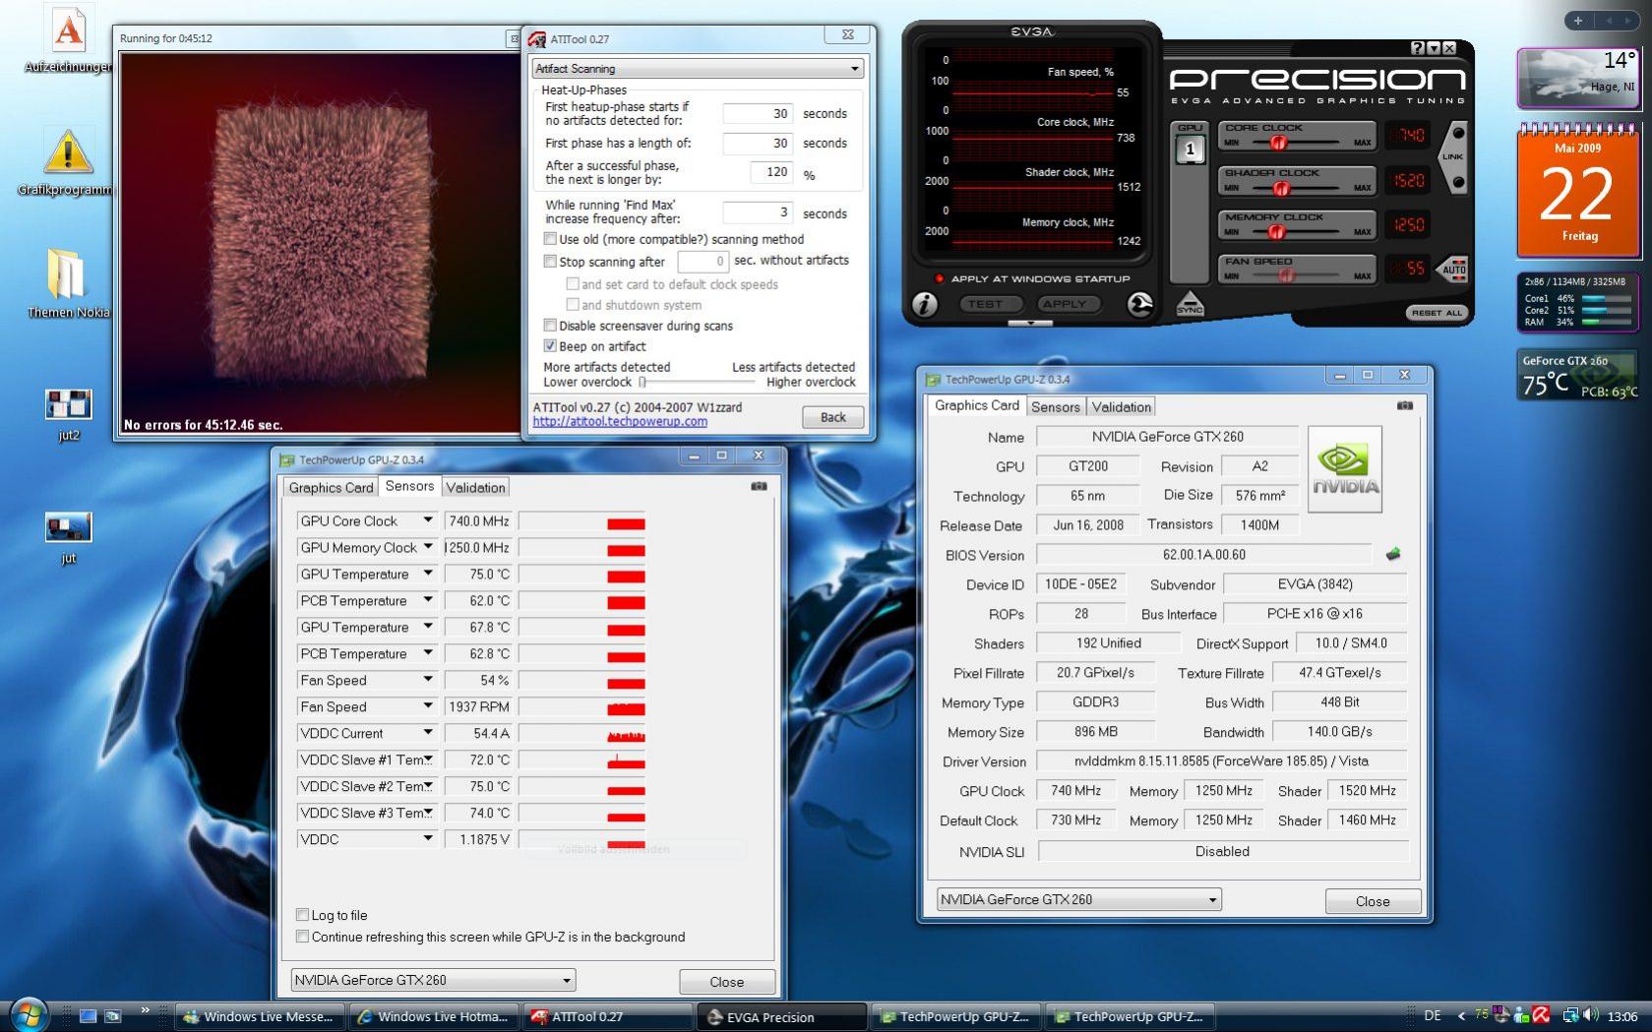This screenshot has height=1032, width=1652.
Task: Open the VDDC Current sensor dropdown
Action: tap(428, 733)
